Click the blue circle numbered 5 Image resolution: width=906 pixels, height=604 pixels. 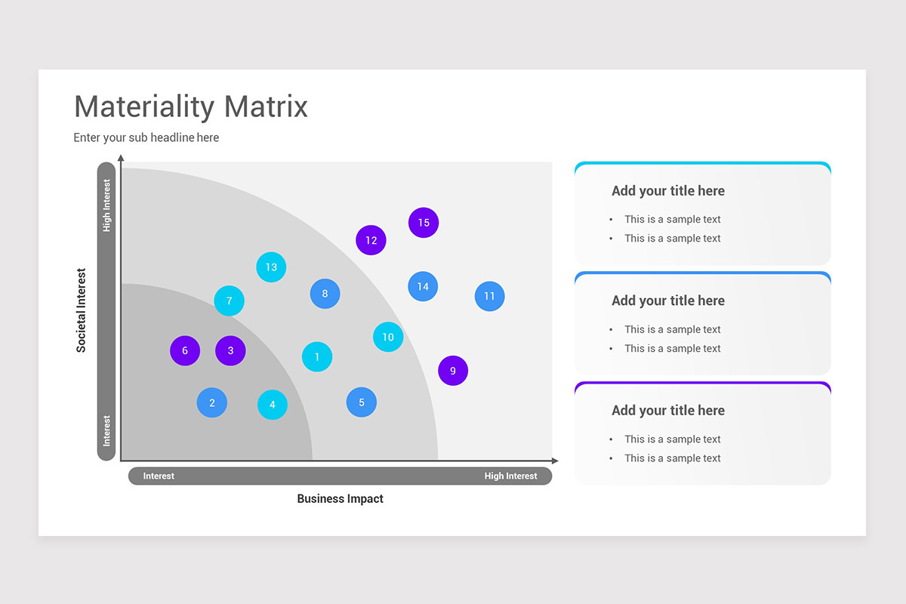[362, 402]
